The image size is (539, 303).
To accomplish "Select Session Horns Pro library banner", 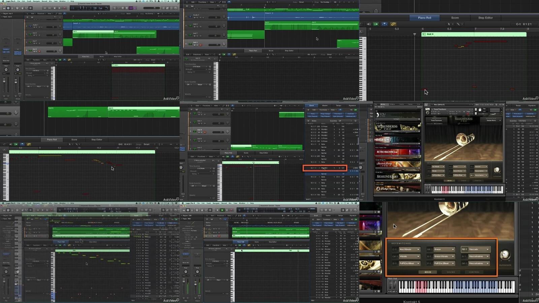I will point(398,127).
